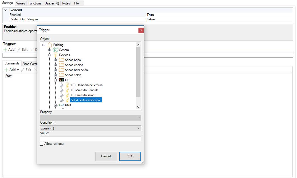297x178 pixels.
Task: Click the Value input field
Action: click(x=90, y=139)
